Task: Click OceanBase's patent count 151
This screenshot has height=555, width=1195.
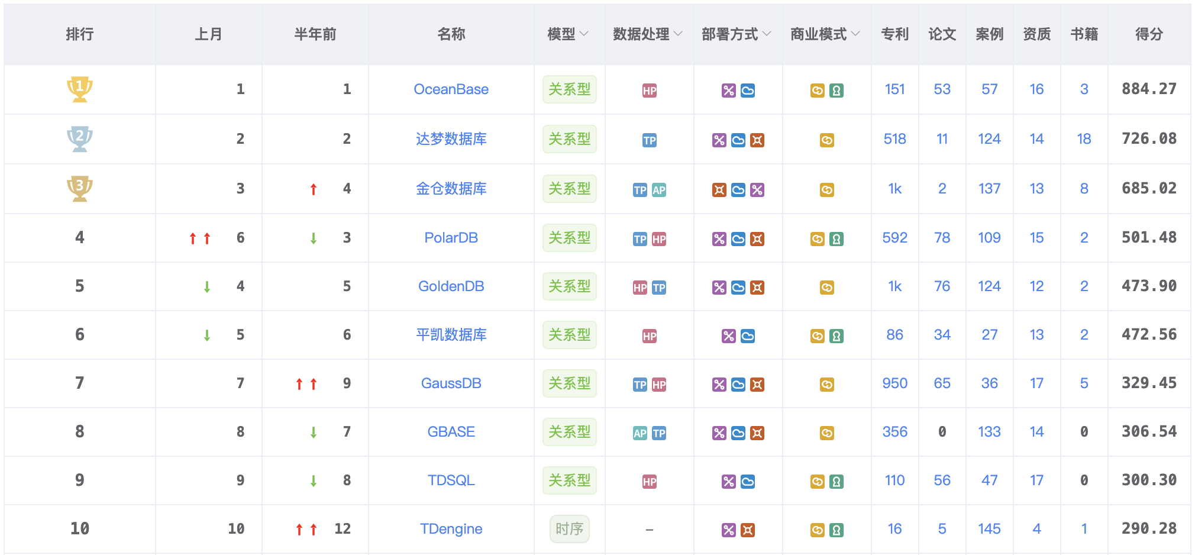Action: [895, 89]
